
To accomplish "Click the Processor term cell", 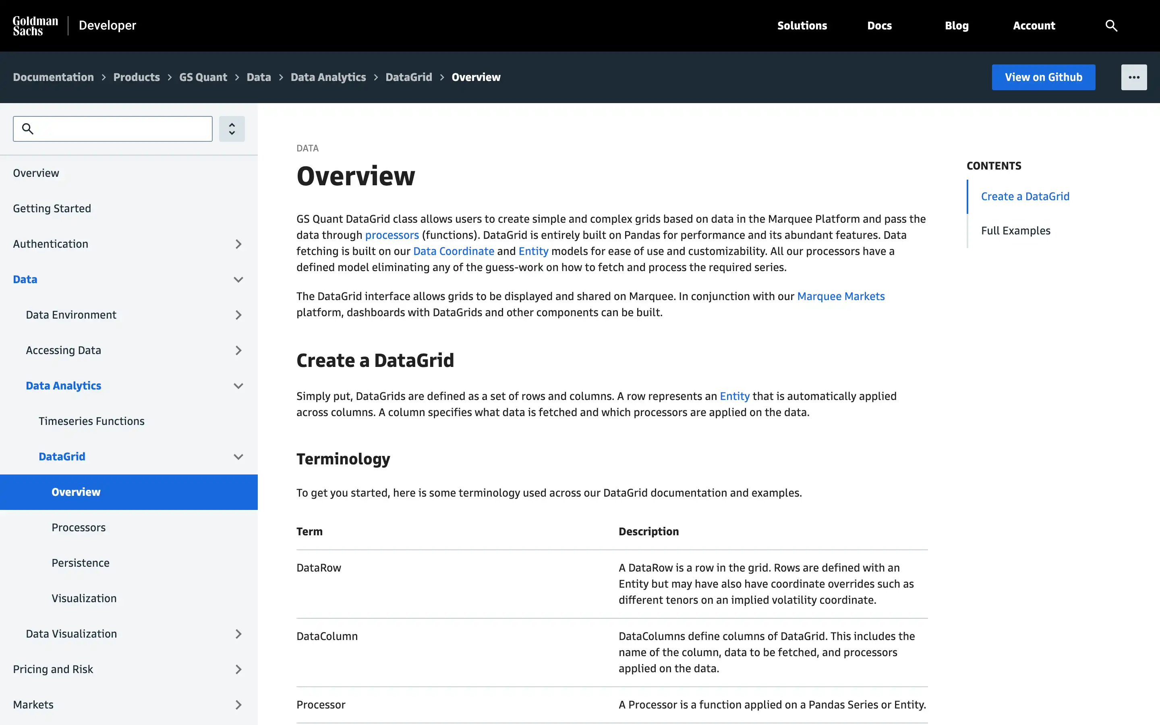I will (321, 705).
